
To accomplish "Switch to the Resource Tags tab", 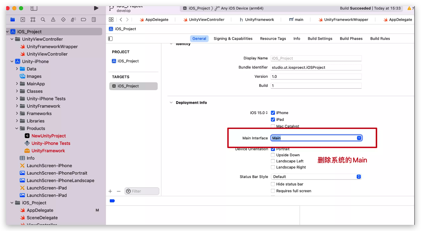I will 273,38.
